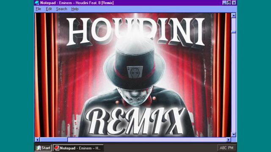Open the Edit menu

[x=49, y=9]
